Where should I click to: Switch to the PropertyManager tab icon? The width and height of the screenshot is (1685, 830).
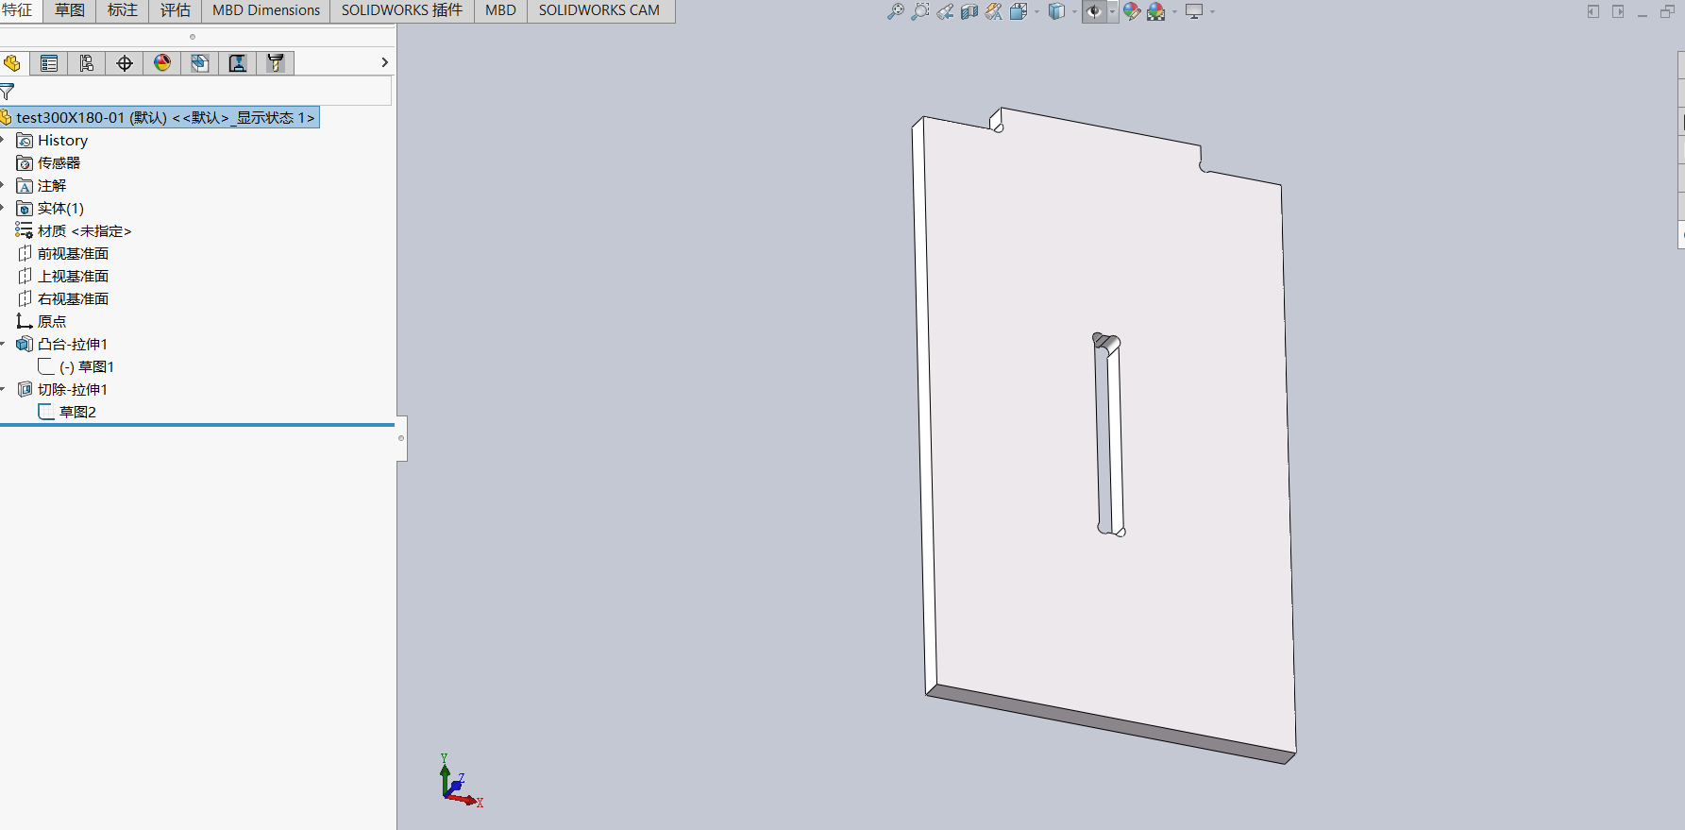[49, 63]
